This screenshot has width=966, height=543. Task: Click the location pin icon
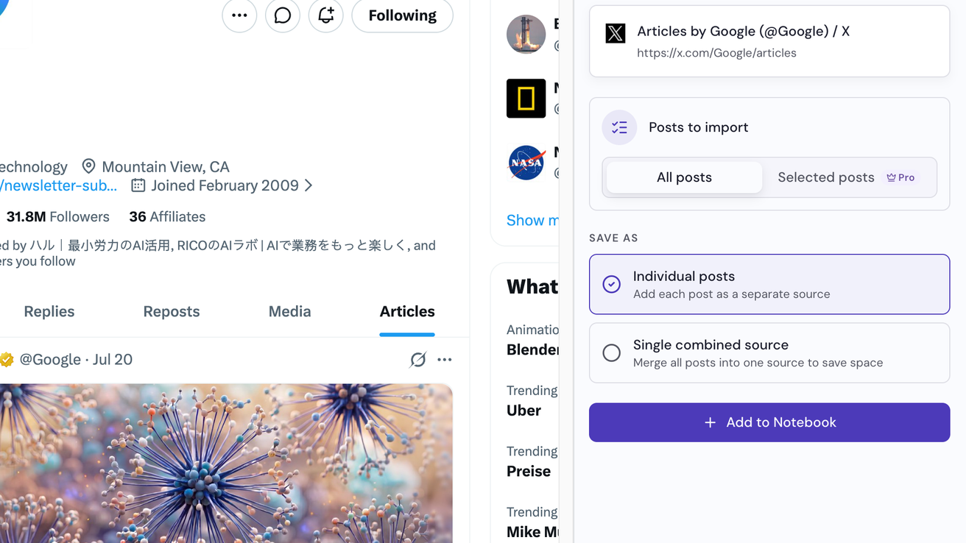[x=88, y=166]
